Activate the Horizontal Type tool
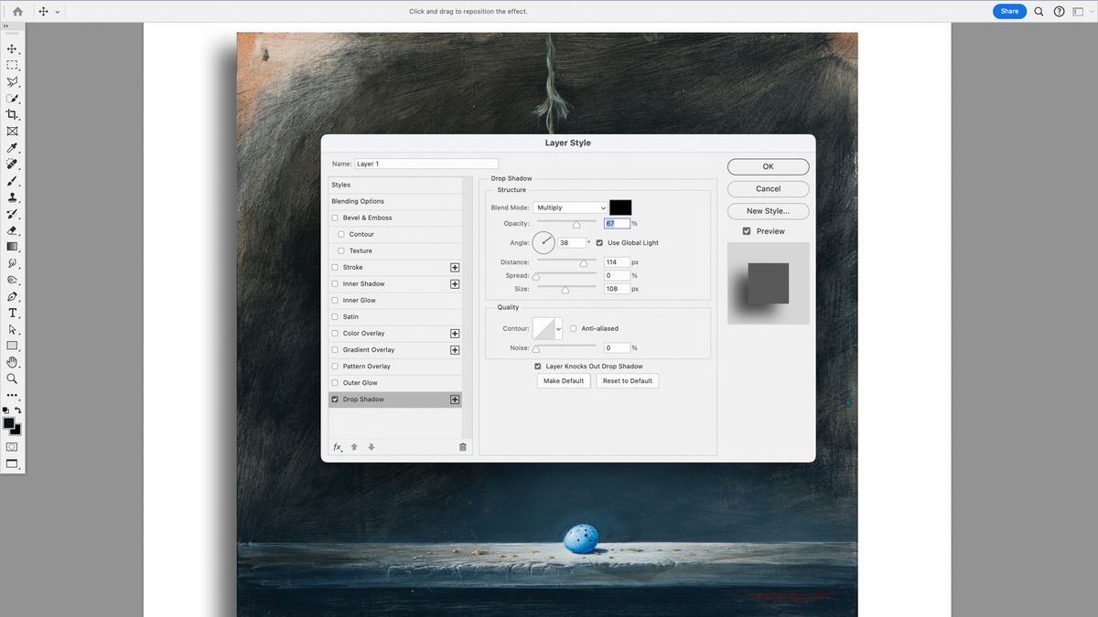 (x=12, y=313)
